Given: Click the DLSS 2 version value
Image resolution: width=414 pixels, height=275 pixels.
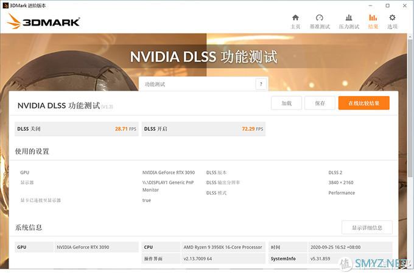Looking at the screenshot, I should click(x=335, y=173).
